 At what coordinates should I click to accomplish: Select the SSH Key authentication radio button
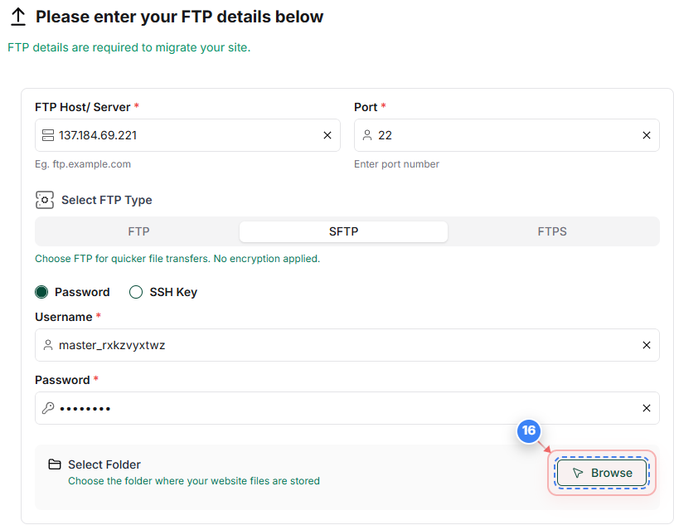135,292
